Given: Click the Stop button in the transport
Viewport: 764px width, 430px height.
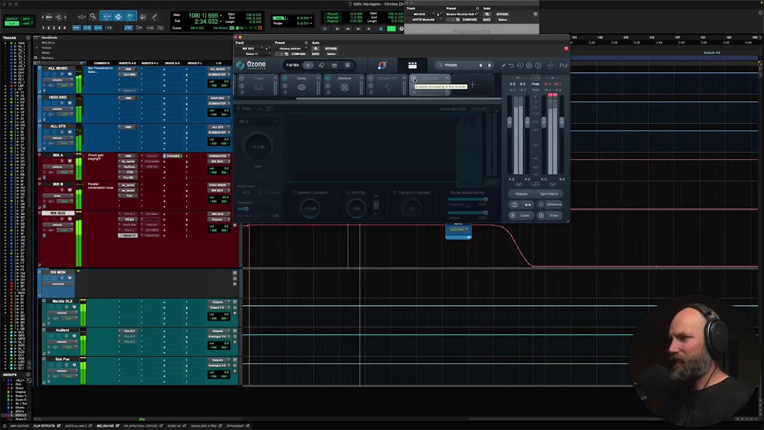Looking at the screenshot, I should (x=381, y=29).
